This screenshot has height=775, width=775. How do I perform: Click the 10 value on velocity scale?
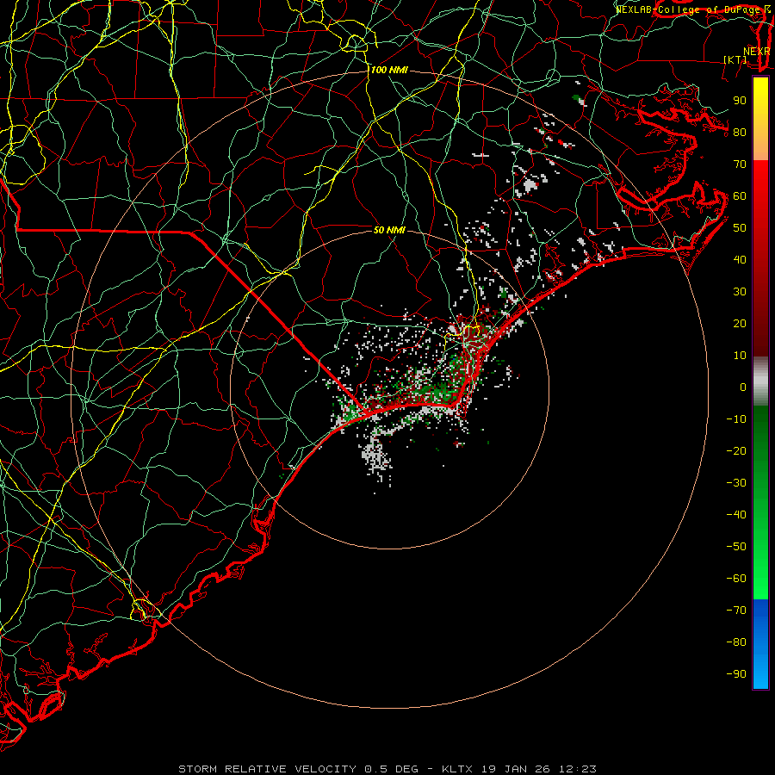(x=740, y=356)
